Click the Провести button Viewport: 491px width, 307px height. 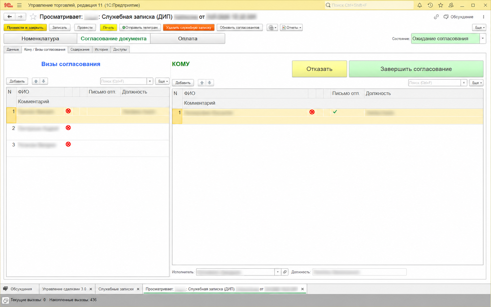click(x=85, y=28)
